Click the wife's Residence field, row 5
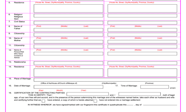186x112 pixels. point(142,9)
